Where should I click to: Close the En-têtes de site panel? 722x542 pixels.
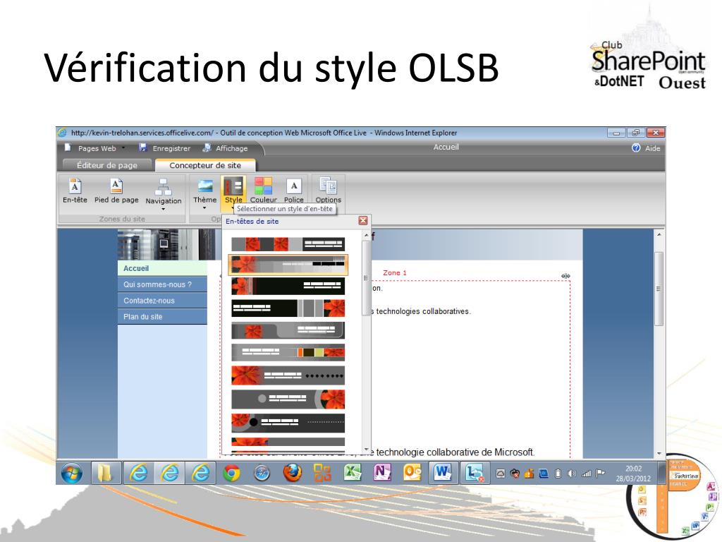[363, 221]
